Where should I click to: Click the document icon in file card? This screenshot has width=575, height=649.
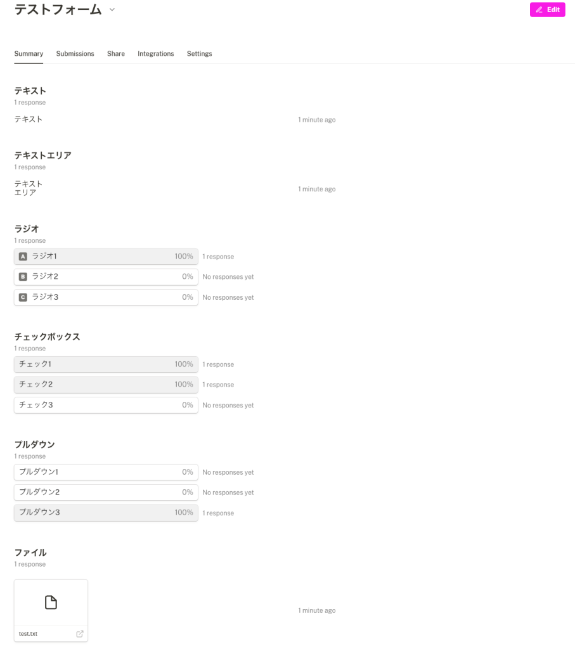click(51, 603)
